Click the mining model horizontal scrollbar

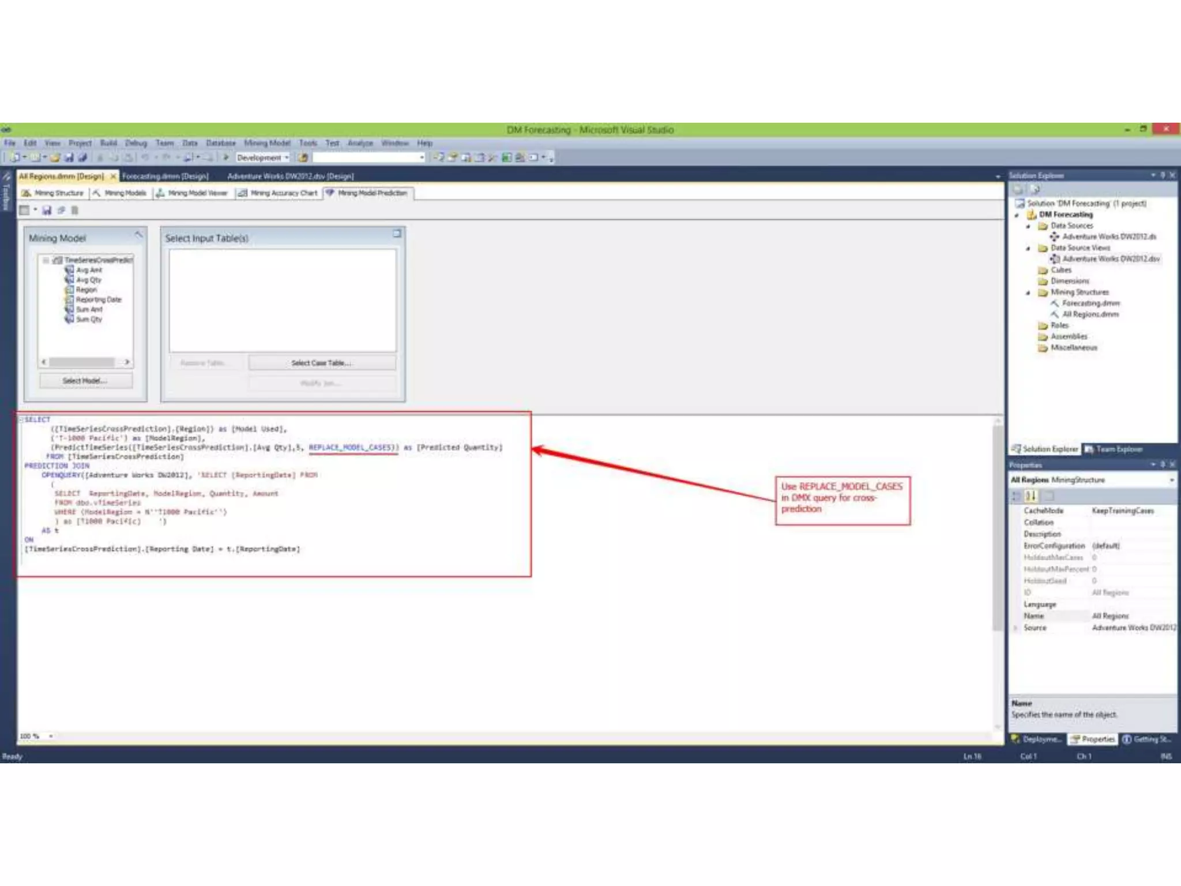(x=82, y=362)
